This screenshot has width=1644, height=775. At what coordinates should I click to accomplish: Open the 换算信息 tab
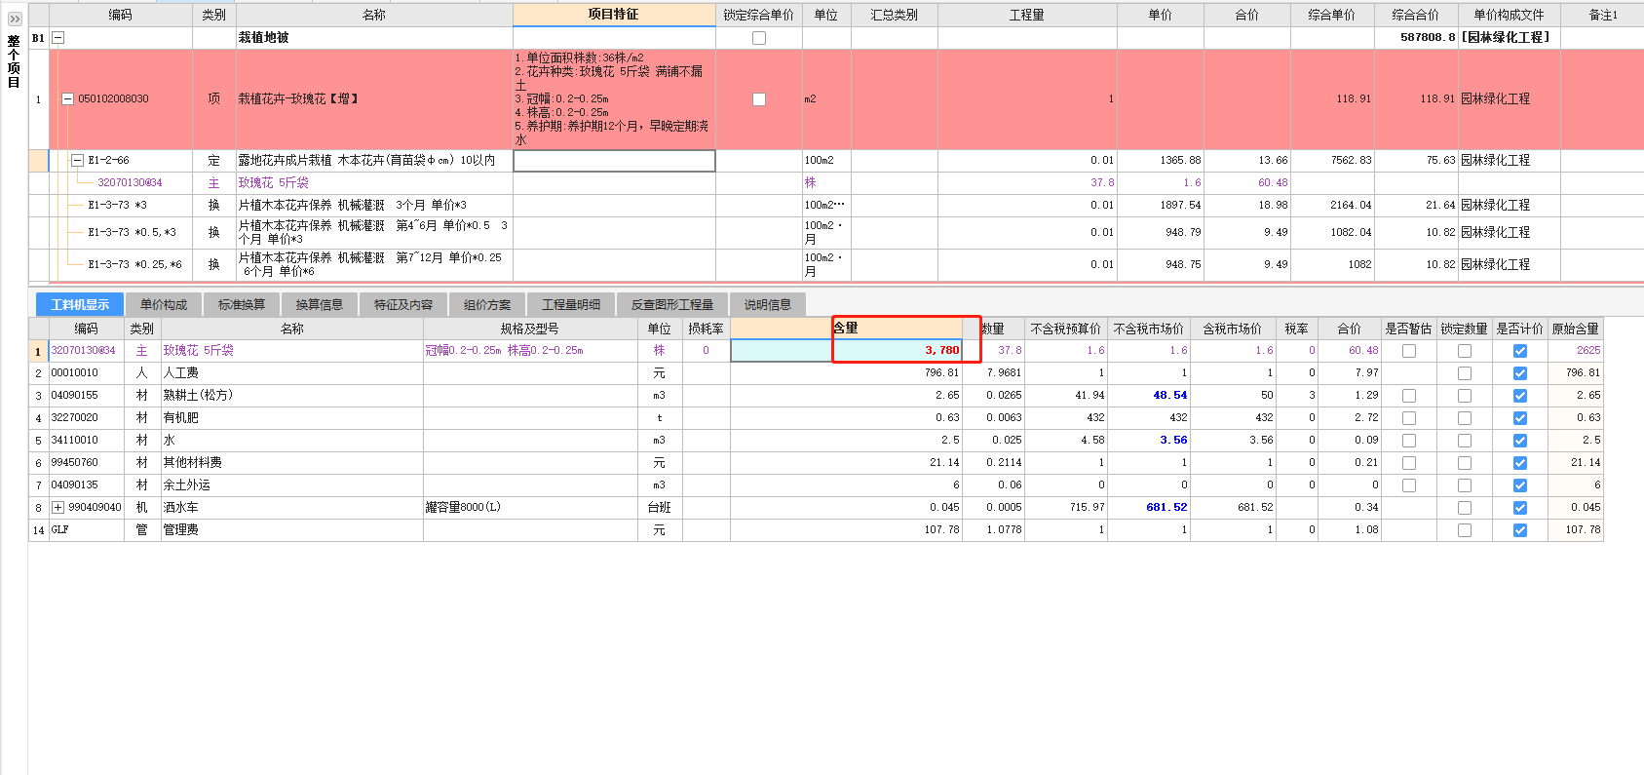[320, 305]
